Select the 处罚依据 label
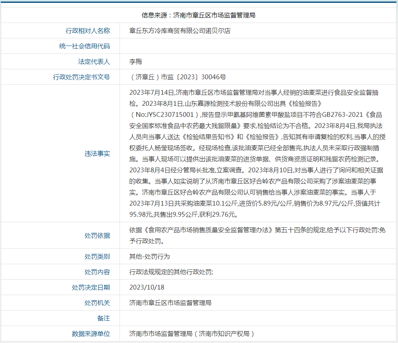Image resolution: width=398 pixels, height=343 pixels. [x=97, y=236]
